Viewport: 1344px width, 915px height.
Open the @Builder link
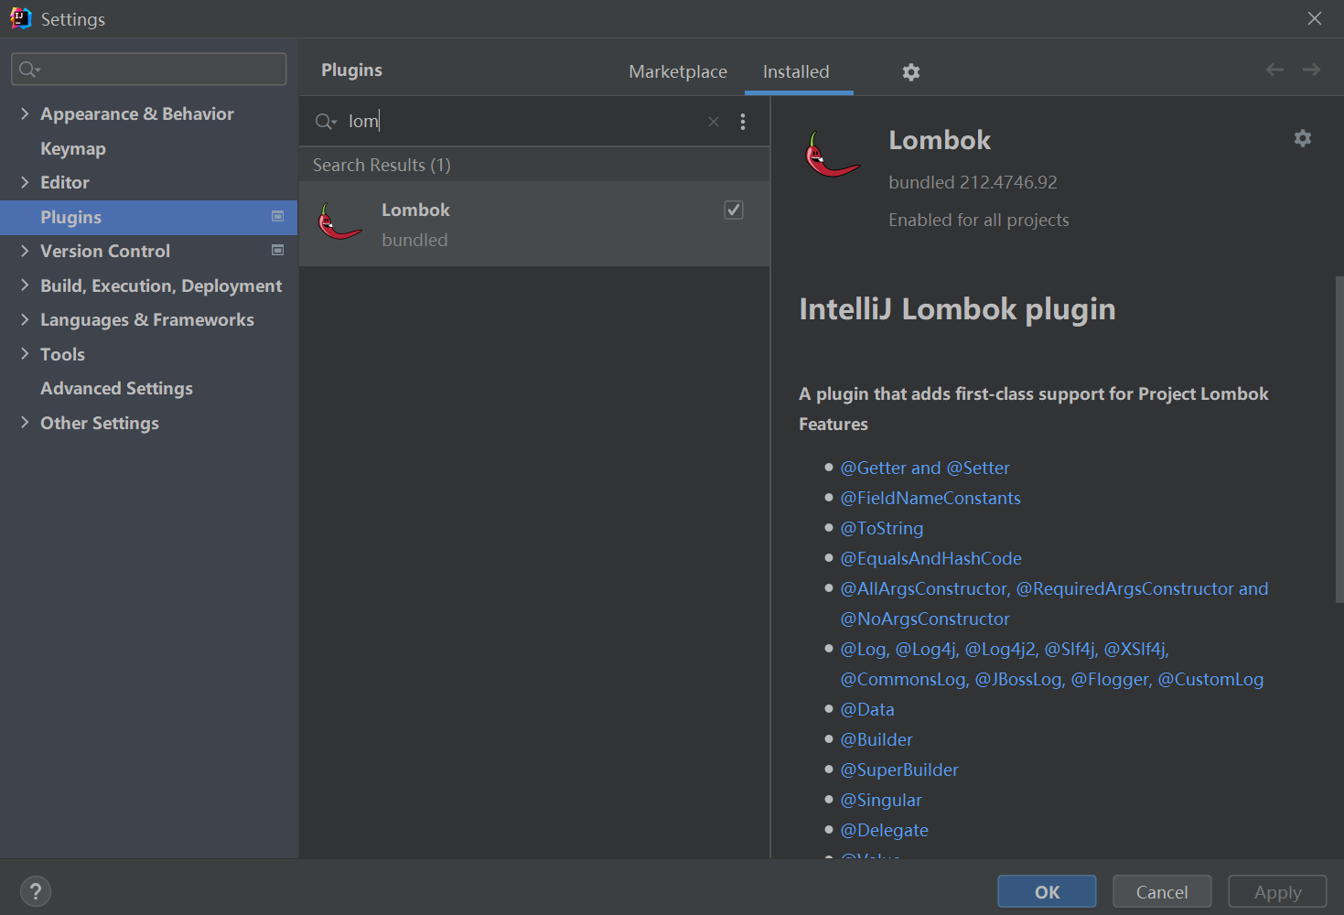click(x=876, y=739)
